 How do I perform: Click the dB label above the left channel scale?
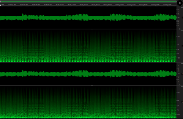(182, 7)
